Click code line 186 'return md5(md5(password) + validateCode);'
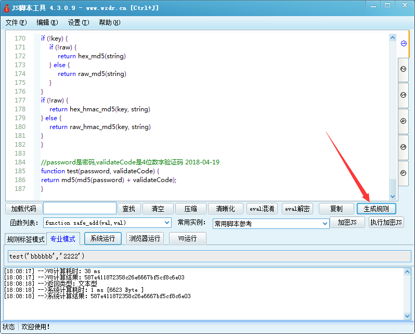Image resolution: width=415 pixels, height=334 pixels. [x=109, y=180]
